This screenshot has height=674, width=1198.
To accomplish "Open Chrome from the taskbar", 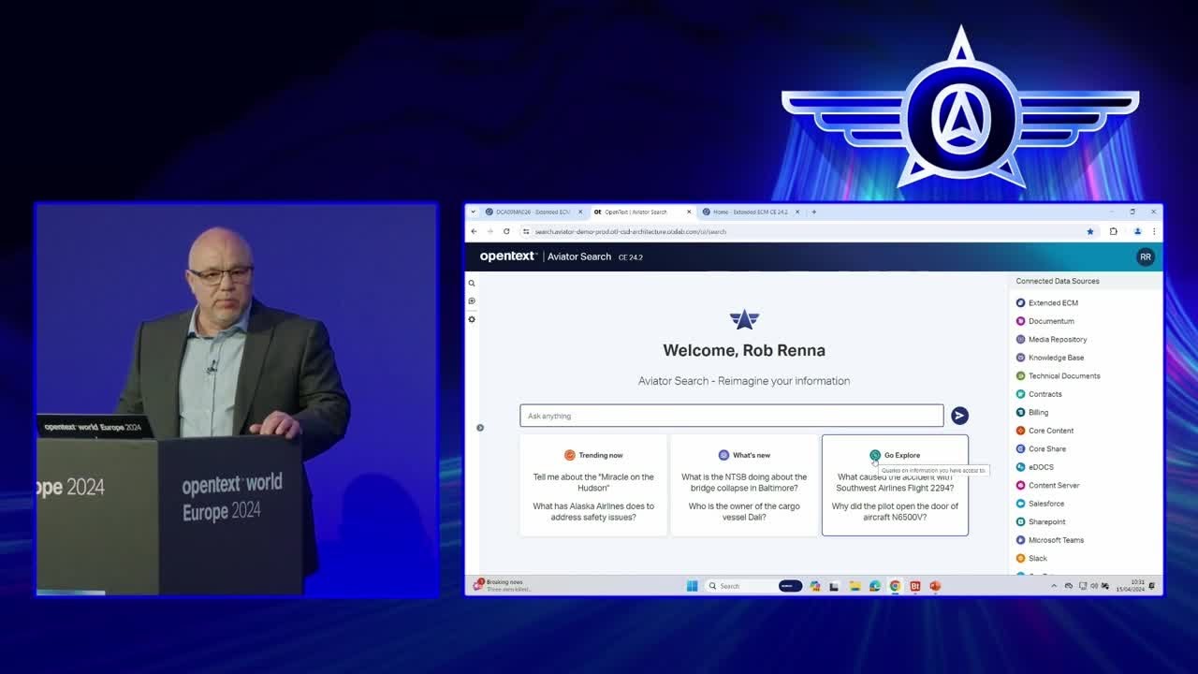I will pos(895,586).
